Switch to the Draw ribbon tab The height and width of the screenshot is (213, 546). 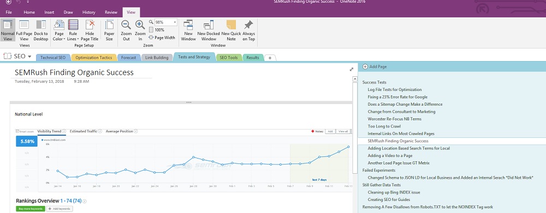point(68,12)
